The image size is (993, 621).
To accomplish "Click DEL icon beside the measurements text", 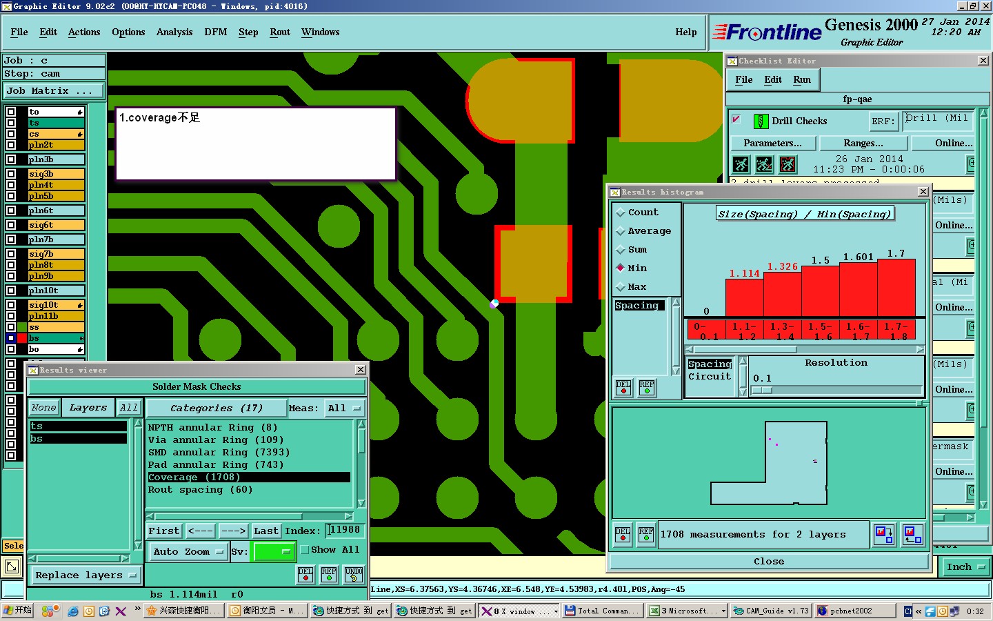I will click(623, 535).
